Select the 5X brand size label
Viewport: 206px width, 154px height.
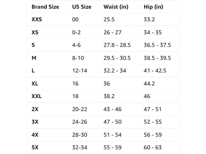35,147
